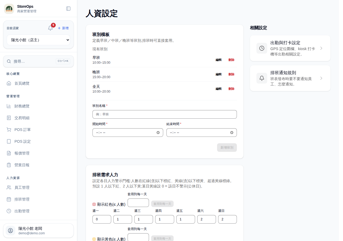Click the 班別名稱 text input
The image size is (343, 241).
point(165,114)
